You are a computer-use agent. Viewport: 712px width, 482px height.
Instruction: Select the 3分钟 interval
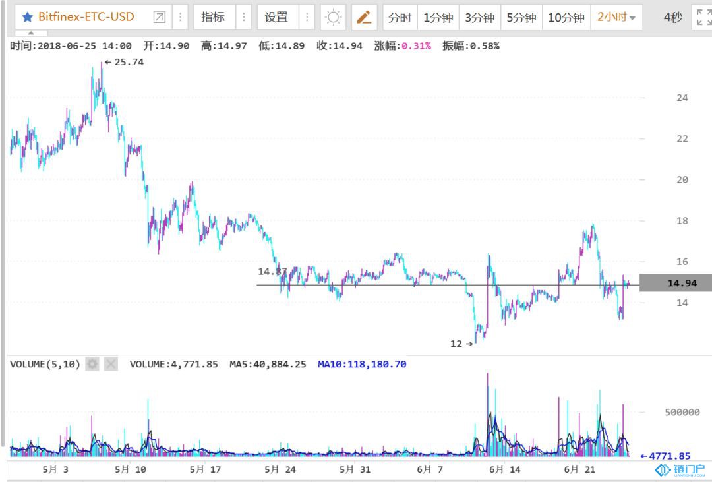tap(479, 17)
